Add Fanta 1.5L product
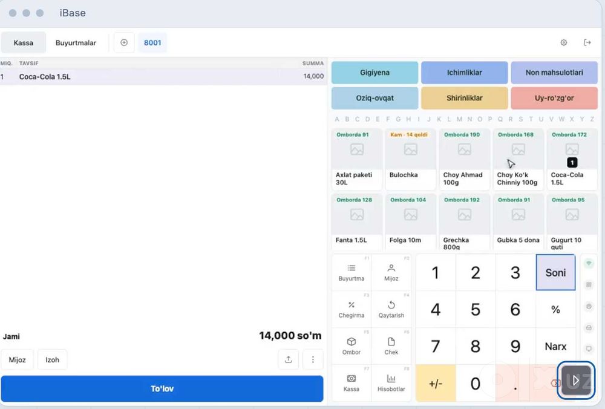This screenshot has height=409, width=605. (356, 222)
